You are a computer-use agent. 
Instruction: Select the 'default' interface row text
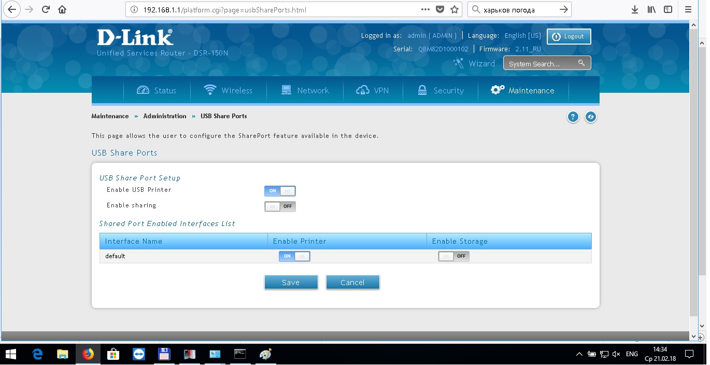coord(115,256)
